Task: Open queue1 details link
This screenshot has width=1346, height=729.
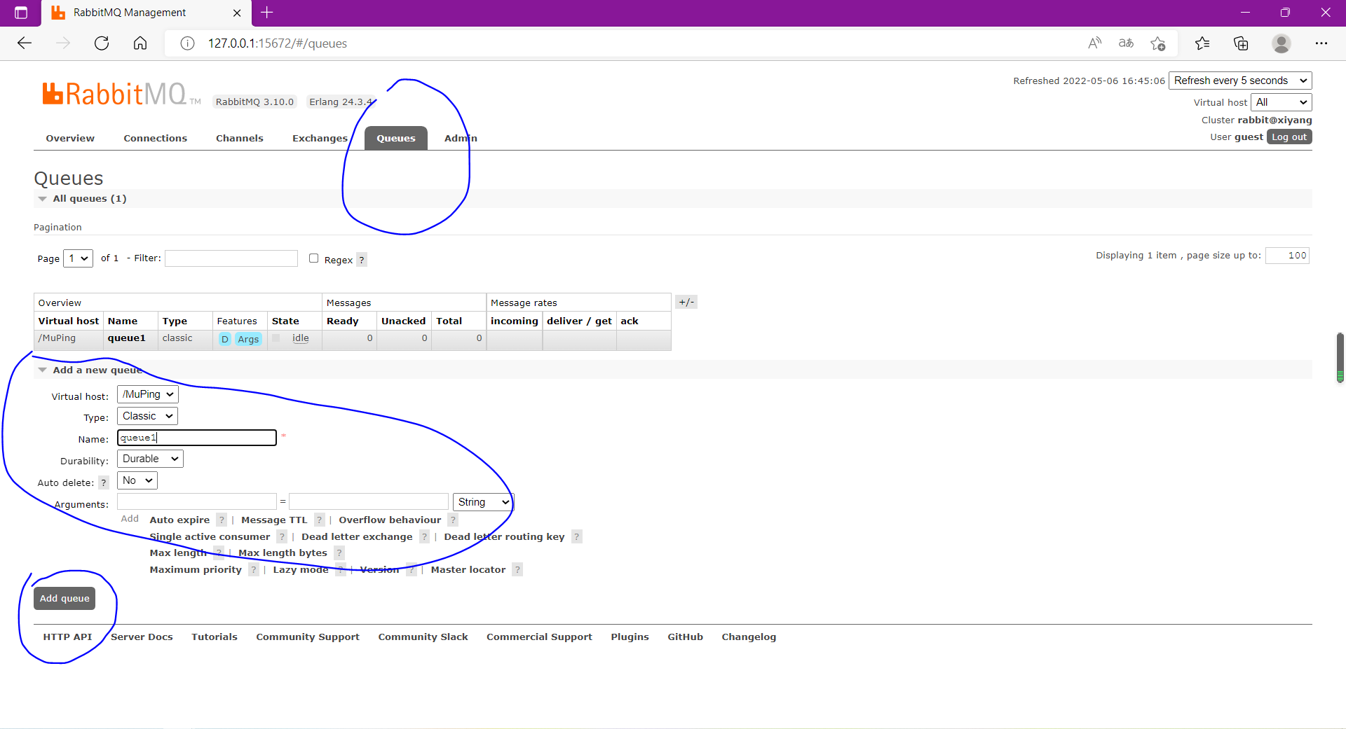Action: [x=127, y=338]
